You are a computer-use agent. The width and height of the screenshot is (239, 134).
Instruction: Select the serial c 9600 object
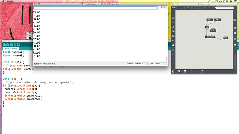click(210, 37)
